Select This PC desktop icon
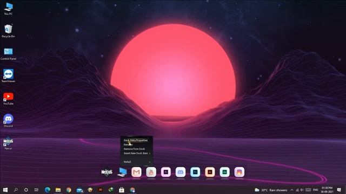 point(9,9)
